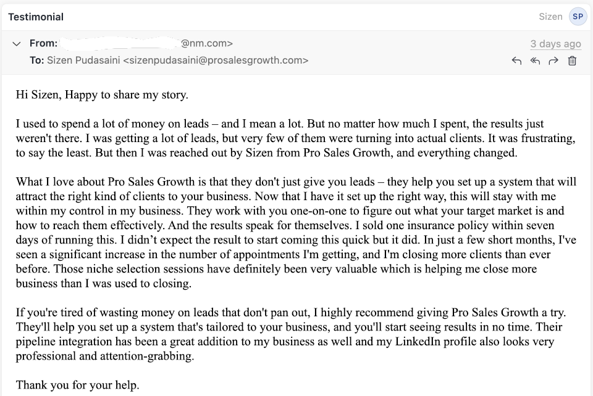Click the paragraph starting 'What I love about'

(296, 233)
